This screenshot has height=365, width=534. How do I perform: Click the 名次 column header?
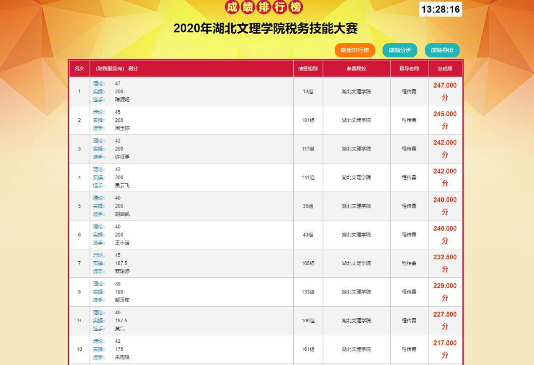tap(79, 69)
